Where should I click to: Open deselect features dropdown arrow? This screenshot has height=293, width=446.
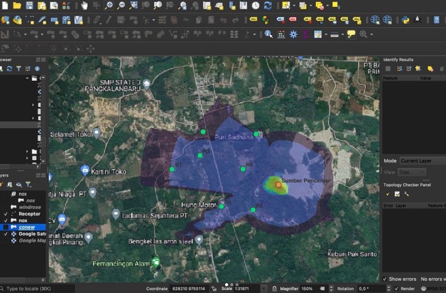[x=328, y=5]
